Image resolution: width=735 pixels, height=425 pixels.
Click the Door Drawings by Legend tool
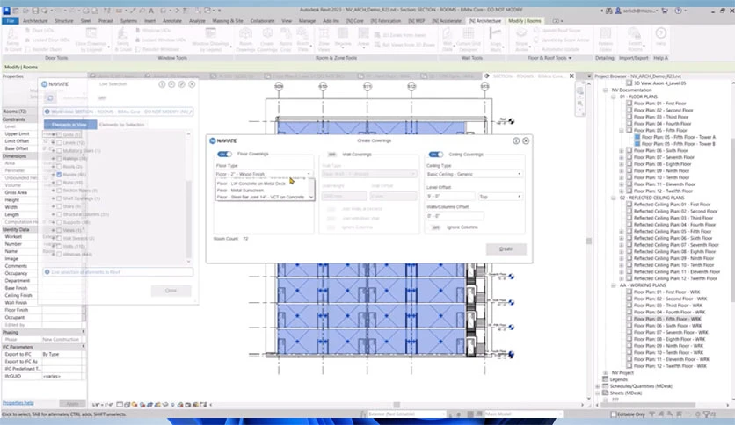pyautogui.click(x=91, y=39)
